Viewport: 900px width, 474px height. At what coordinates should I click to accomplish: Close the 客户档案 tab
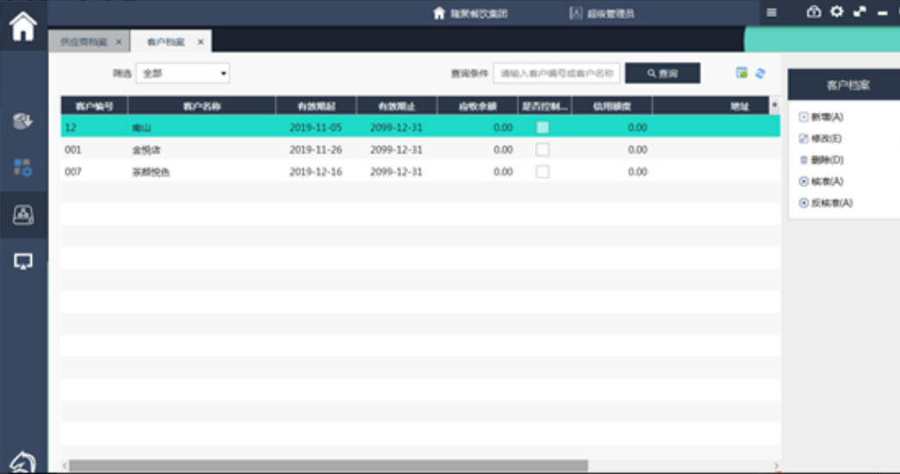[201, 41]
